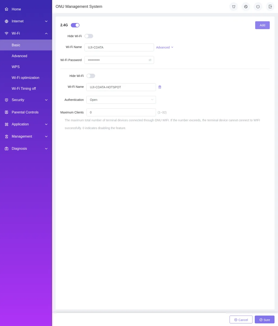Click the power/reboot icon in header
Screen dimensions: 278x326
tap(258, 7)
